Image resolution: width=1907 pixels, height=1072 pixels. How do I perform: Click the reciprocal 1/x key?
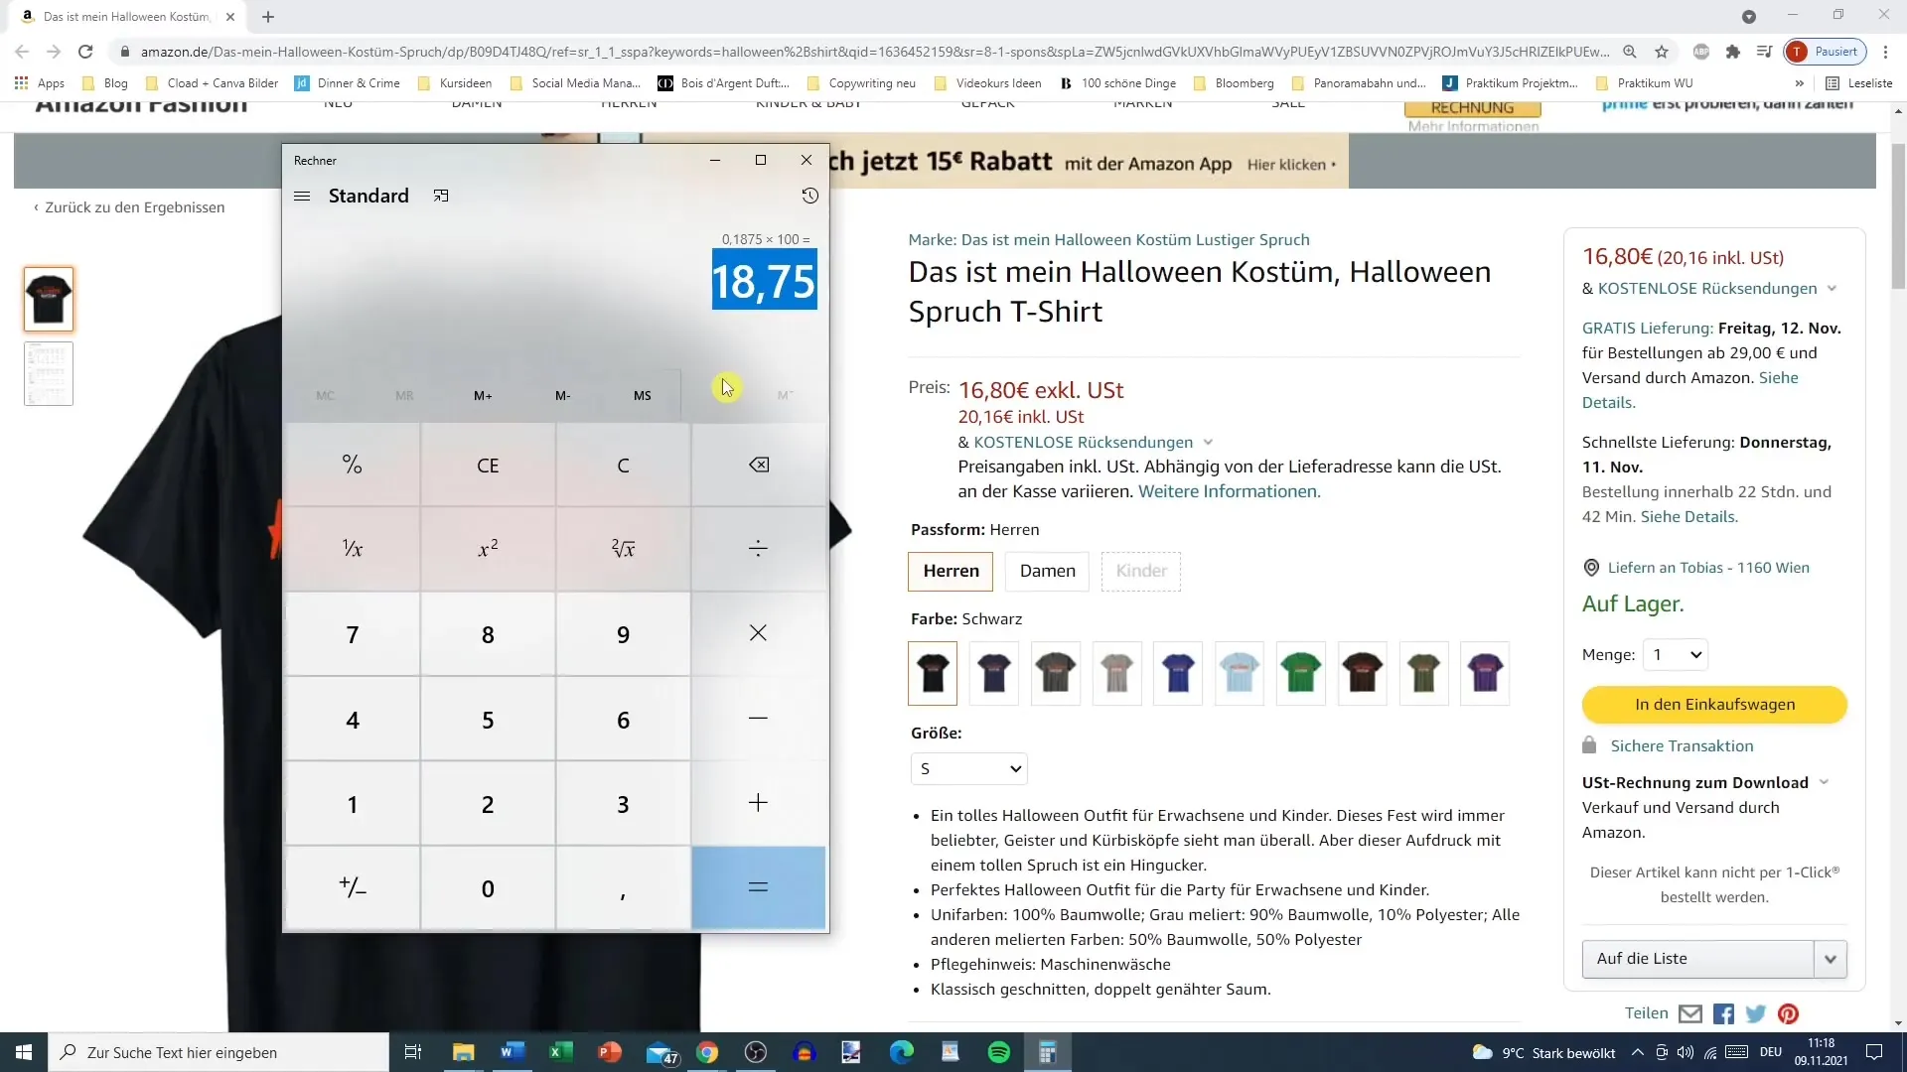[x=352, y=549]
